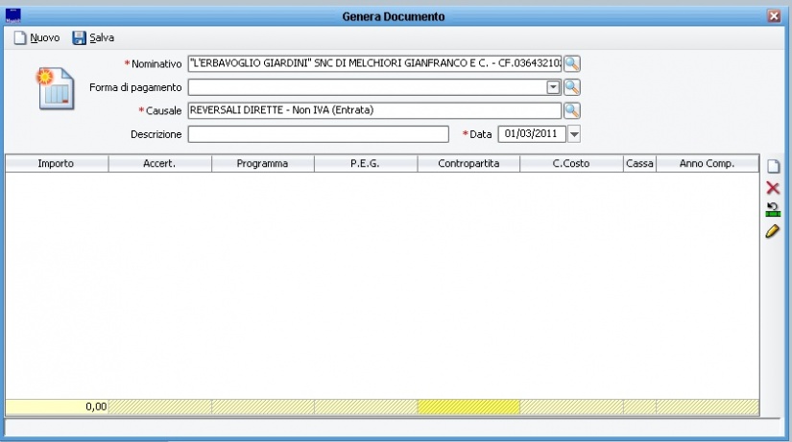Click into the Descrizione text field

[318, 134]
